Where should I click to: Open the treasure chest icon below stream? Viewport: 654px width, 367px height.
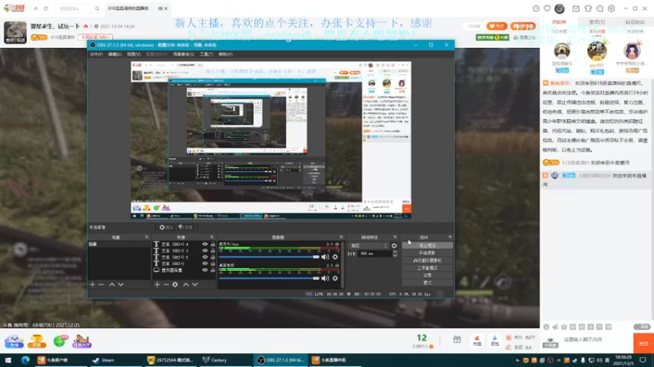tap(37, 341)
